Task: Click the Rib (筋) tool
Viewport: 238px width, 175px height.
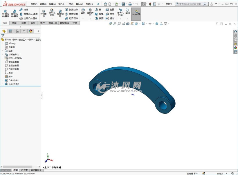Action: point(98,10)
